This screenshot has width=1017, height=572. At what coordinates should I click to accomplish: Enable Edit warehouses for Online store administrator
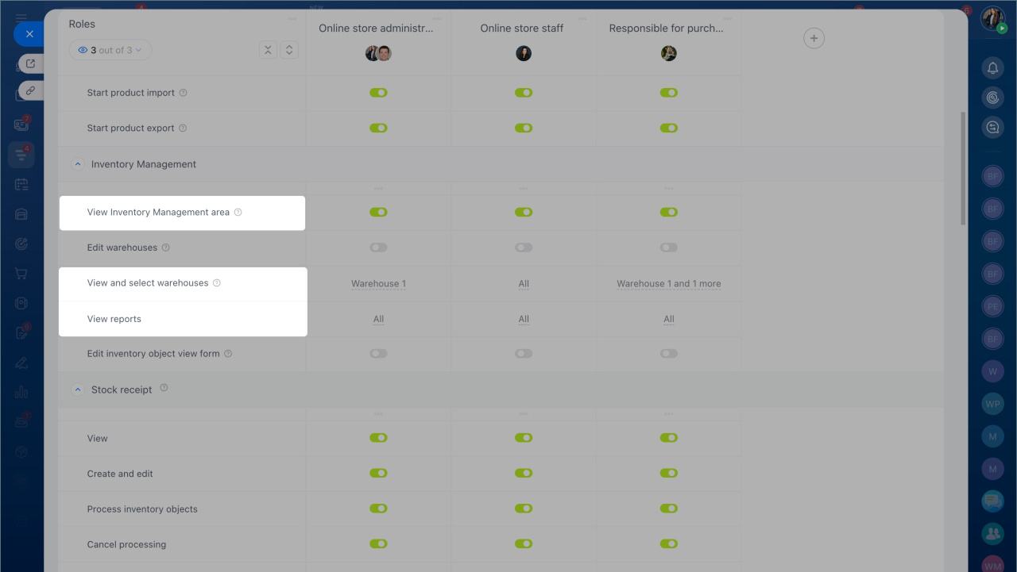point(378,248)
